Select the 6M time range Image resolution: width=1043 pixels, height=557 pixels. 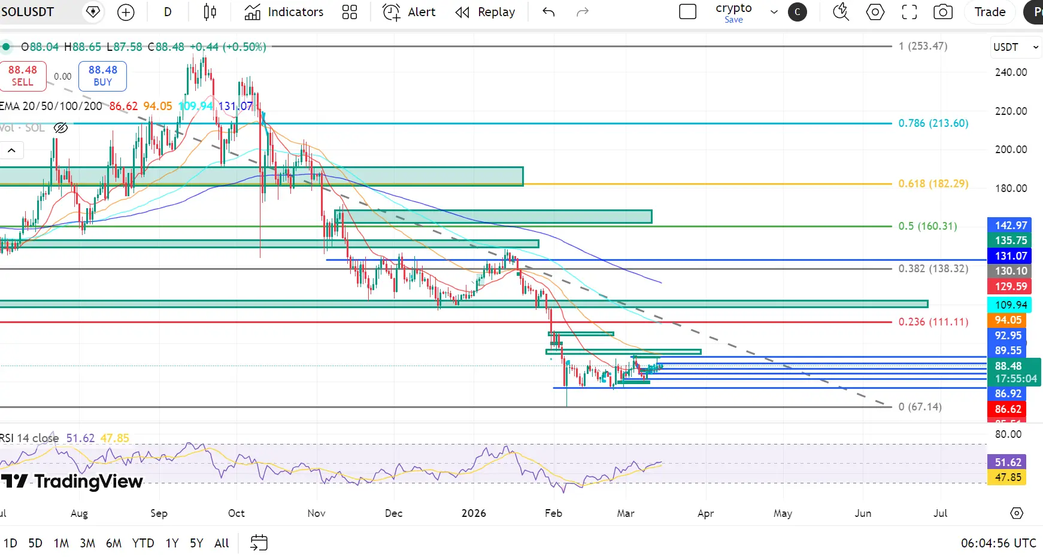[x=114, y=543]
